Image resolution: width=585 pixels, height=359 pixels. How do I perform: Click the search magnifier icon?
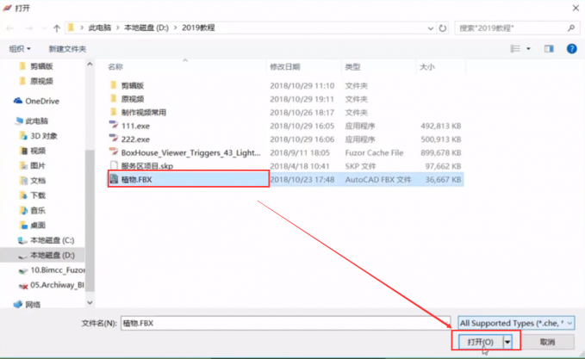point(571,28)
